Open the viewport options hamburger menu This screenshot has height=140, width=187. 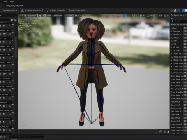pos(21,16)
